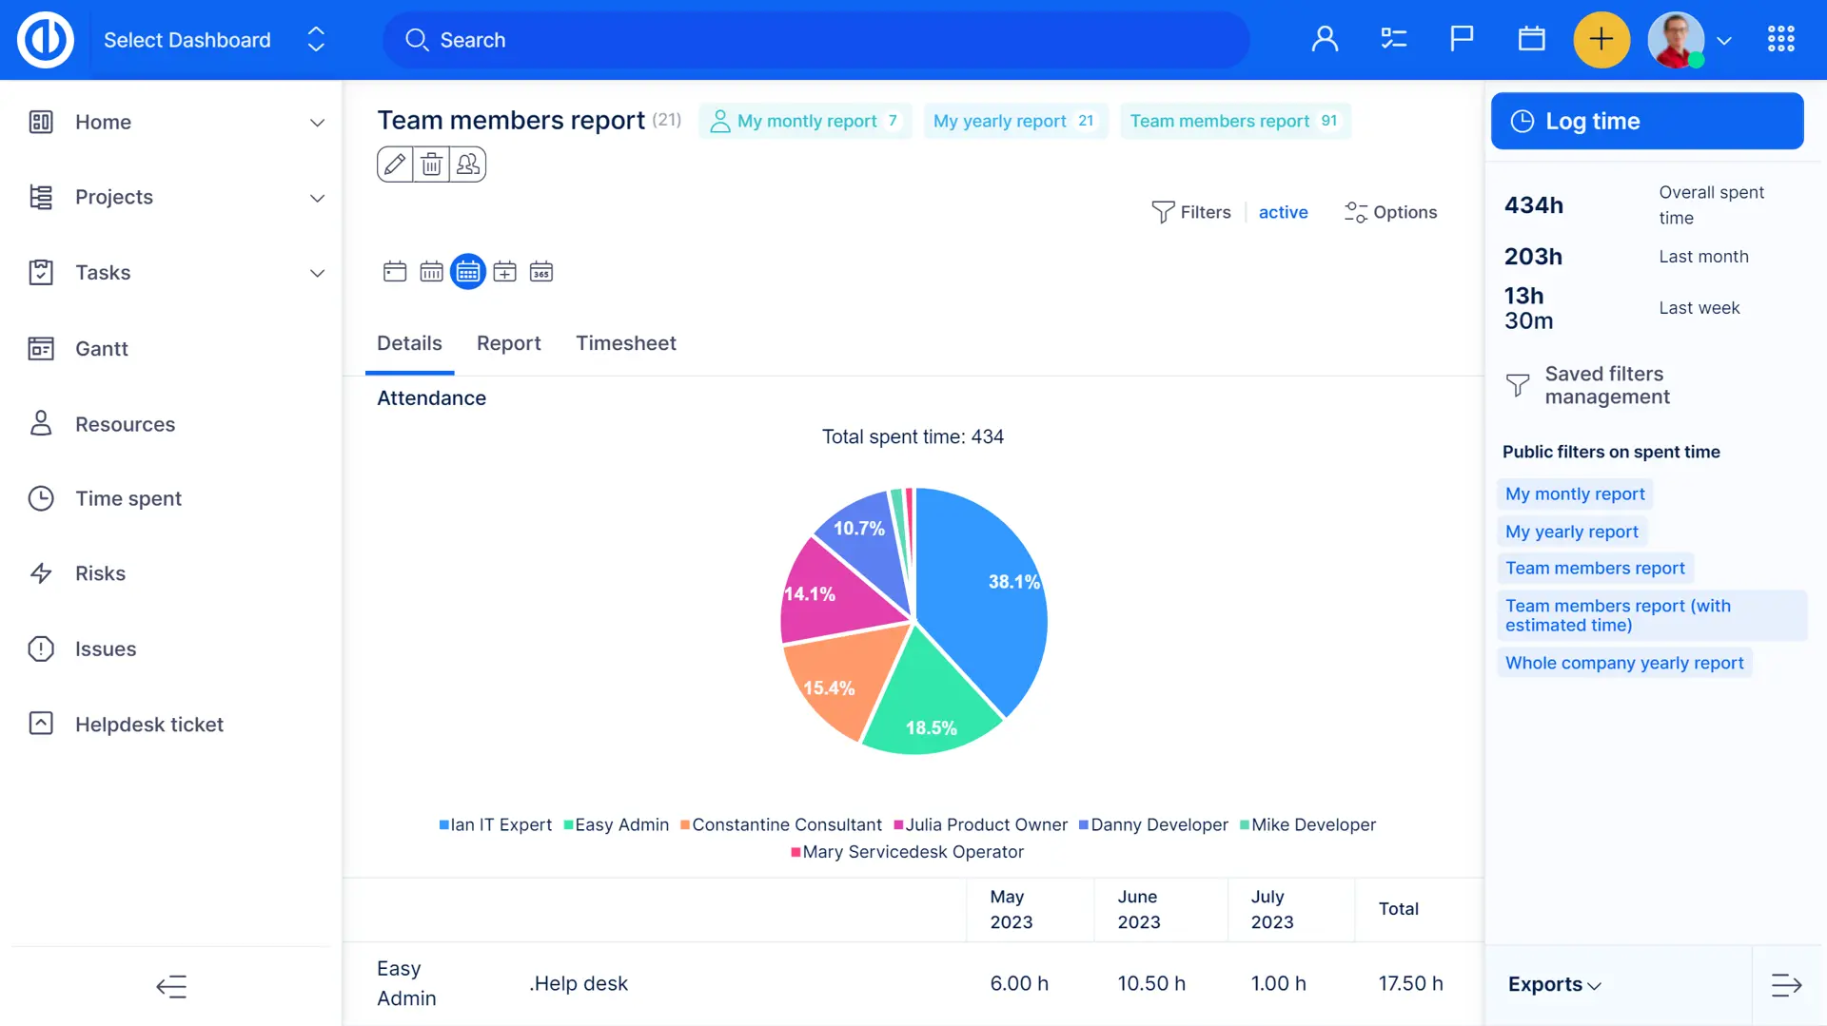Screen dimensions: 1827x1026
Task: Click the yellow plus add button
Action: coord(1601,39)
